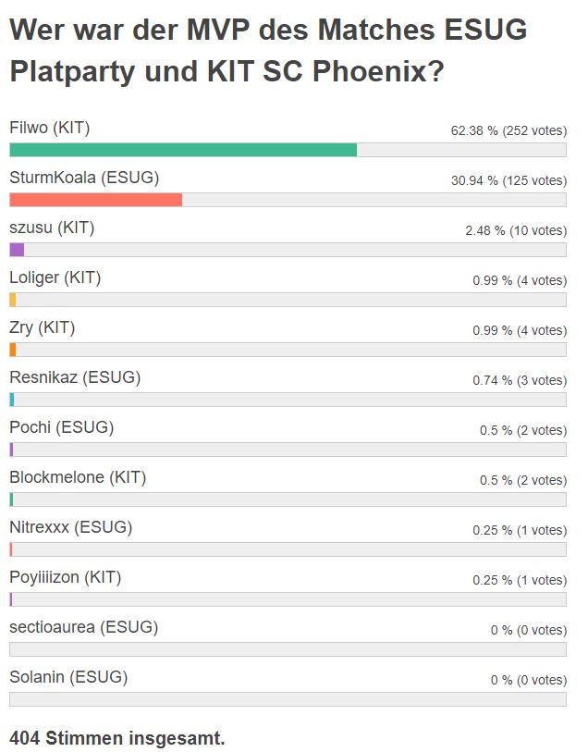Click the Poyiiiizon (KIT) poll option
Viewport: 588px width, 752px height.
65,577
